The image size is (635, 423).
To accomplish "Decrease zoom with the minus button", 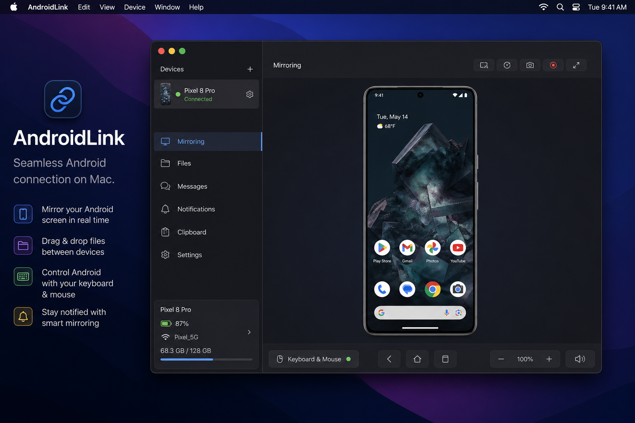I will tap(501, 359).
